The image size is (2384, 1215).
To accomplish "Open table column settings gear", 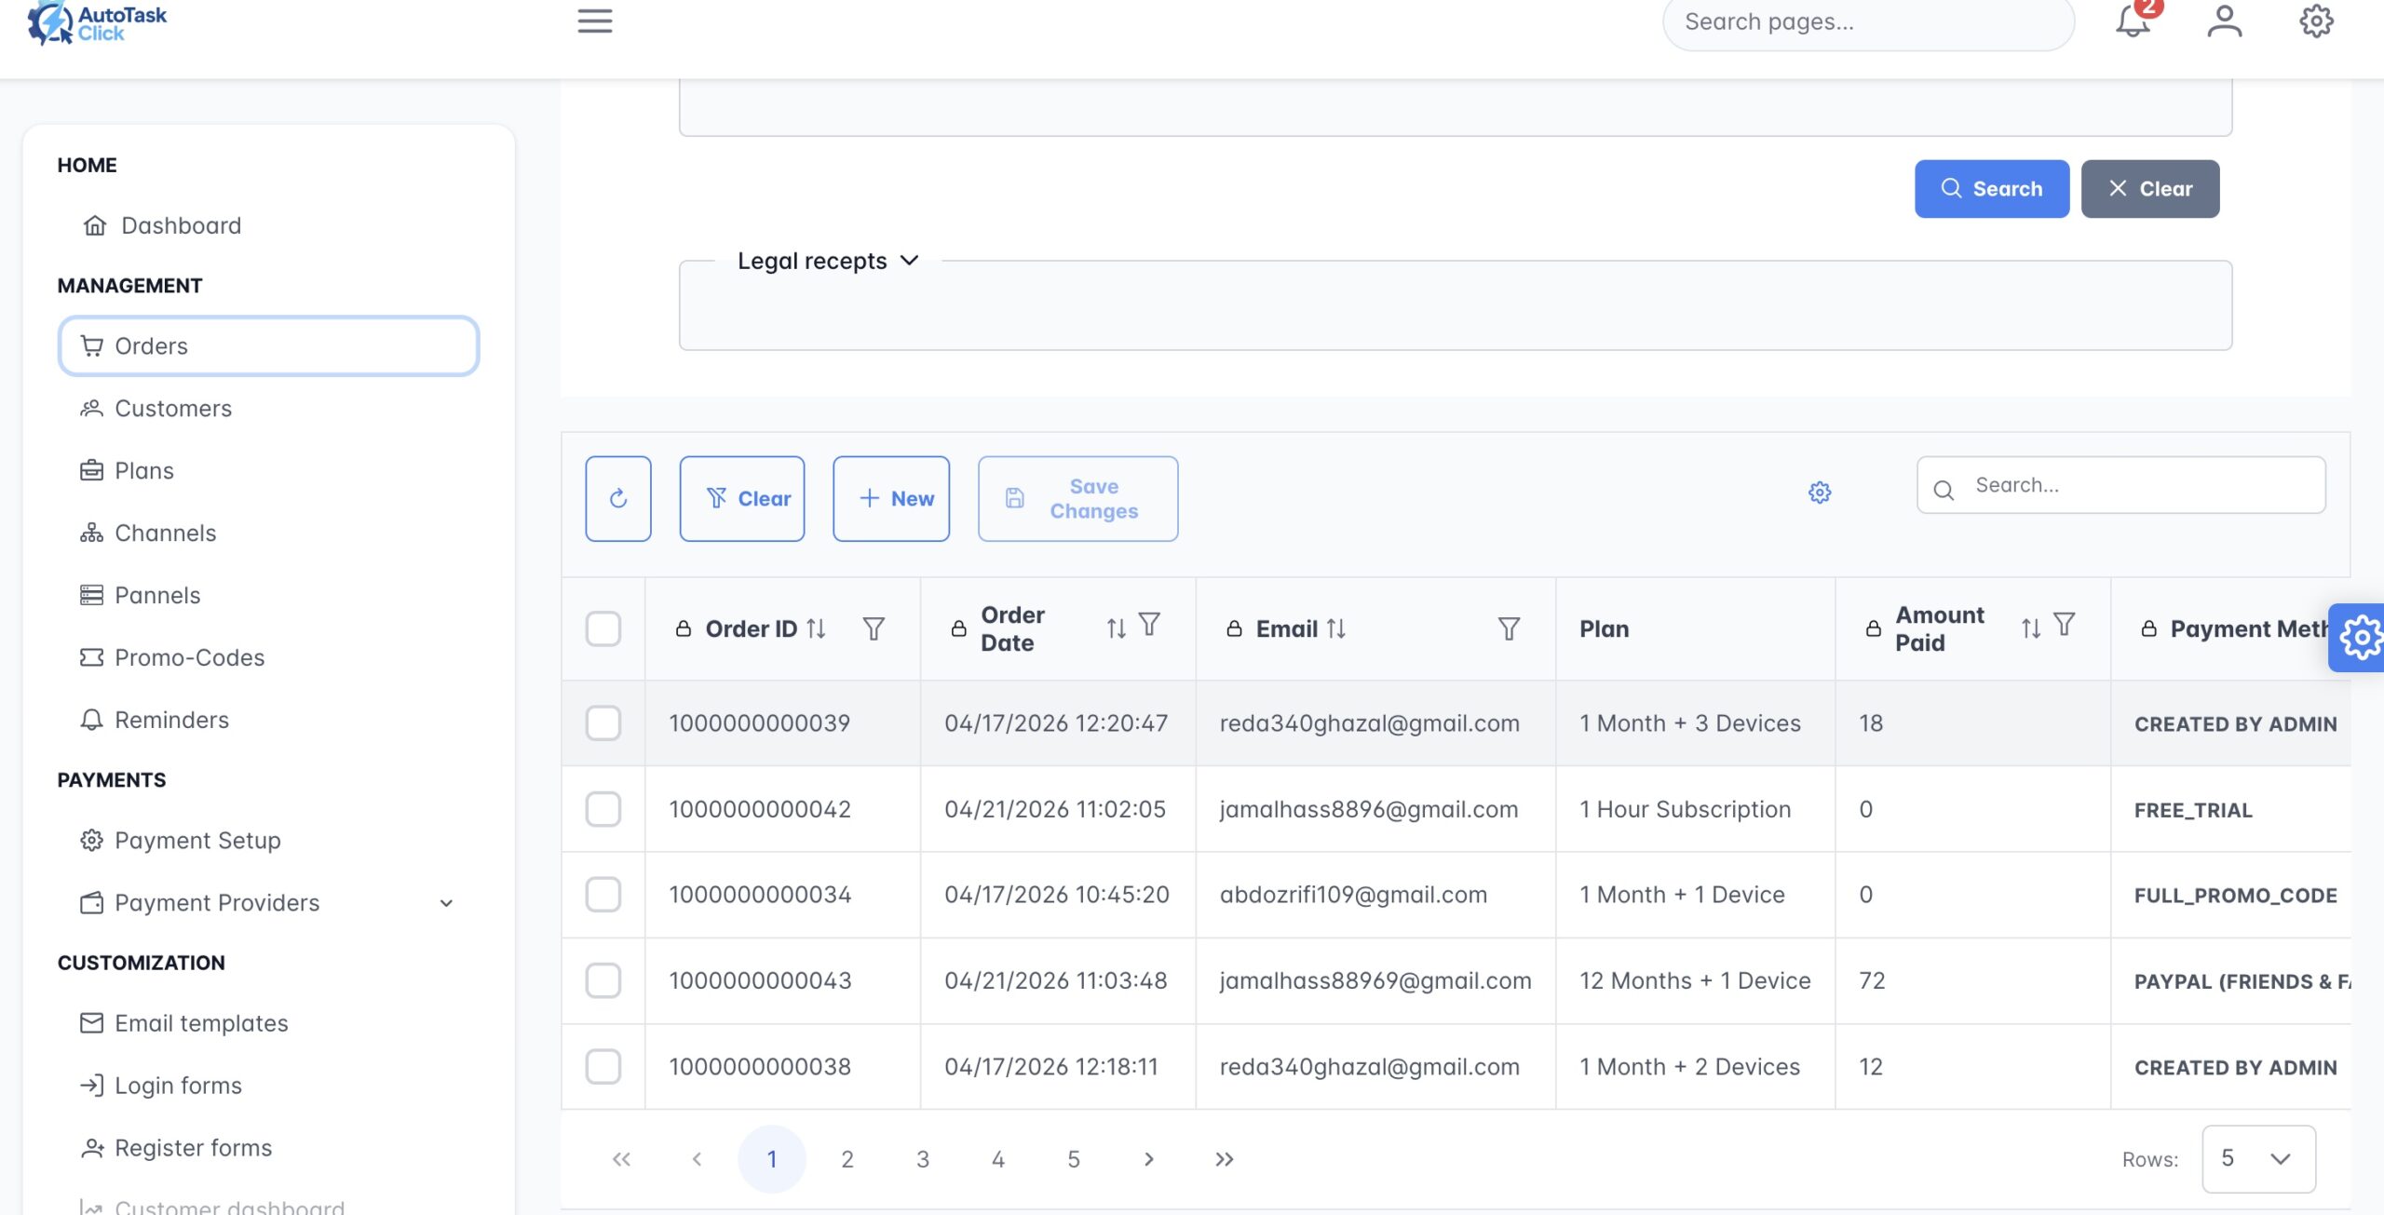I will coord(1820,493).
